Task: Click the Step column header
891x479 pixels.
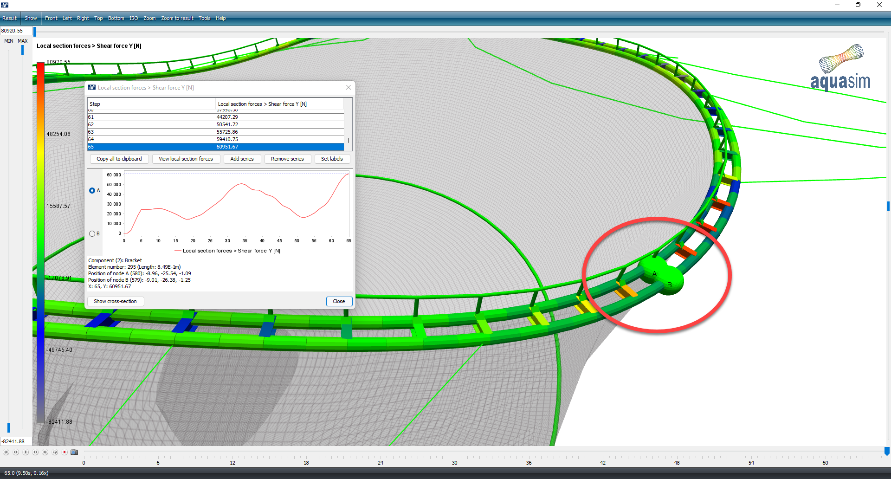Action: pos(151,104)
